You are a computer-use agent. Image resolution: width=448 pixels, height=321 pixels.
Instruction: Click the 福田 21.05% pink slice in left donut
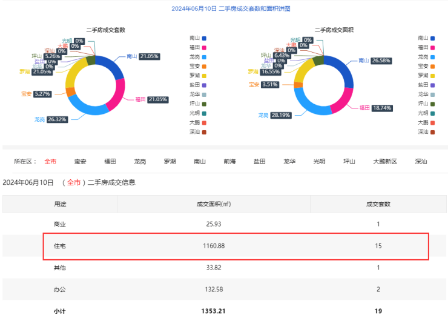119,95
